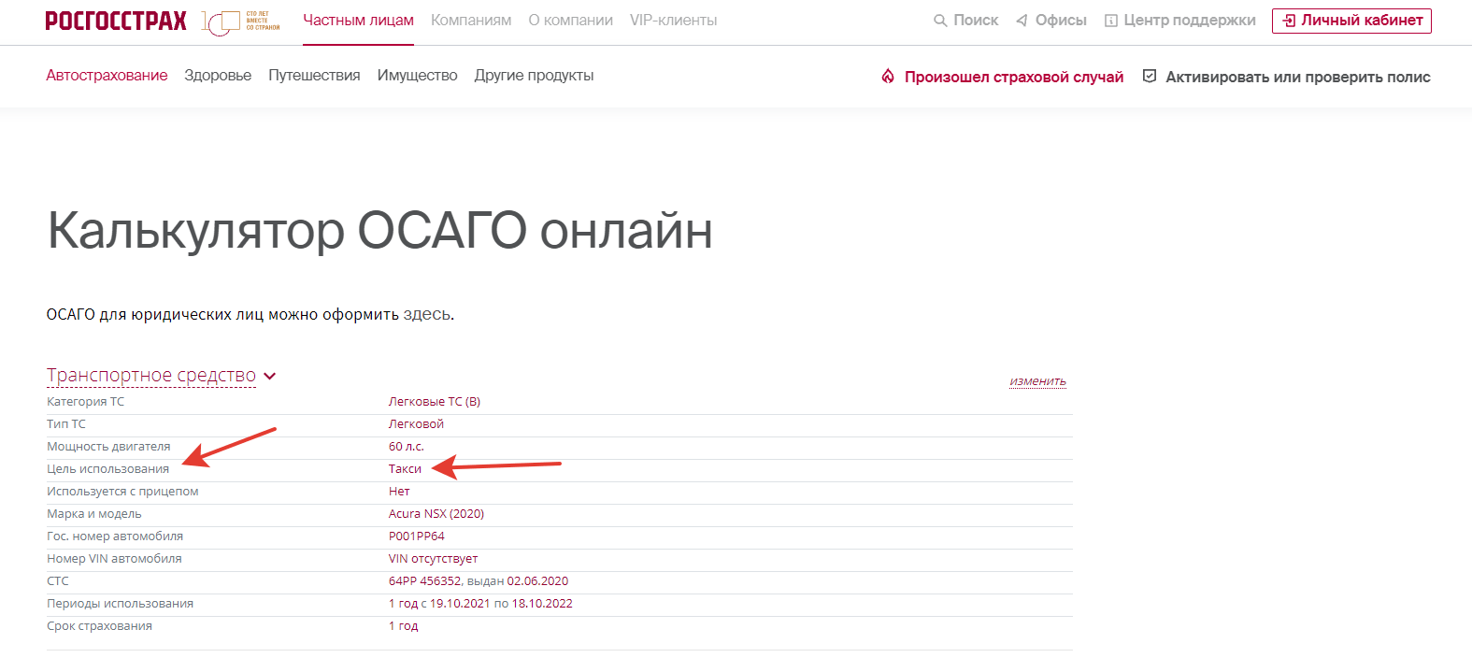This screenshot has width=1472, height=658.
Task: Collapse the Транспортное средство section chevron
Action: click(x=270, y=377)
